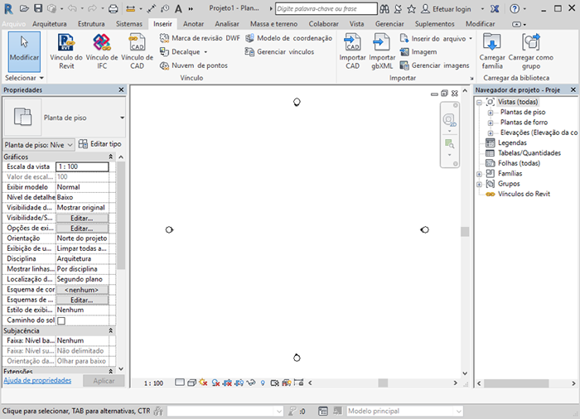This screenshot has width=580, height=419.
Task: Toggle the Caminho do sol checkbox
Action: (x=60, y=320)
